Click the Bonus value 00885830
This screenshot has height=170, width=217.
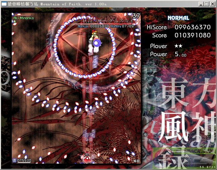pos(99,26)
